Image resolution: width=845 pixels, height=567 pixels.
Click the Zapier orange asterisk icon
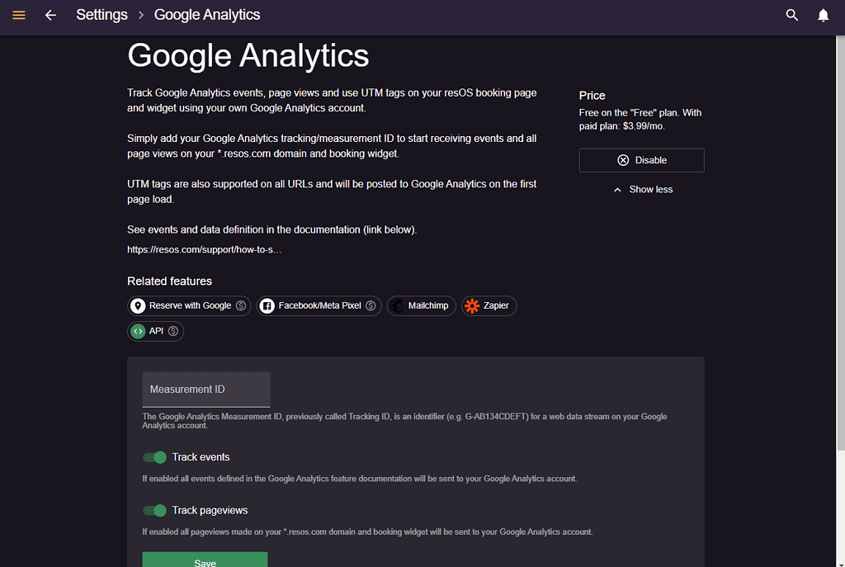click(472, 306)
